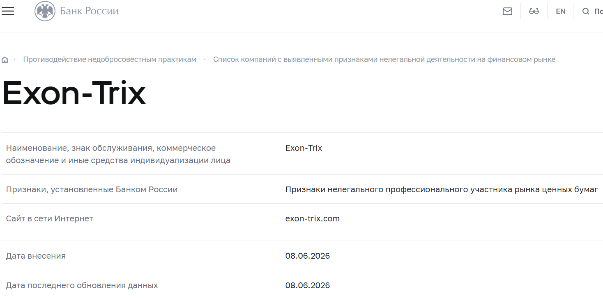
Task: Click the Bank of Russia eagle emblem
Action: (45, 11)
